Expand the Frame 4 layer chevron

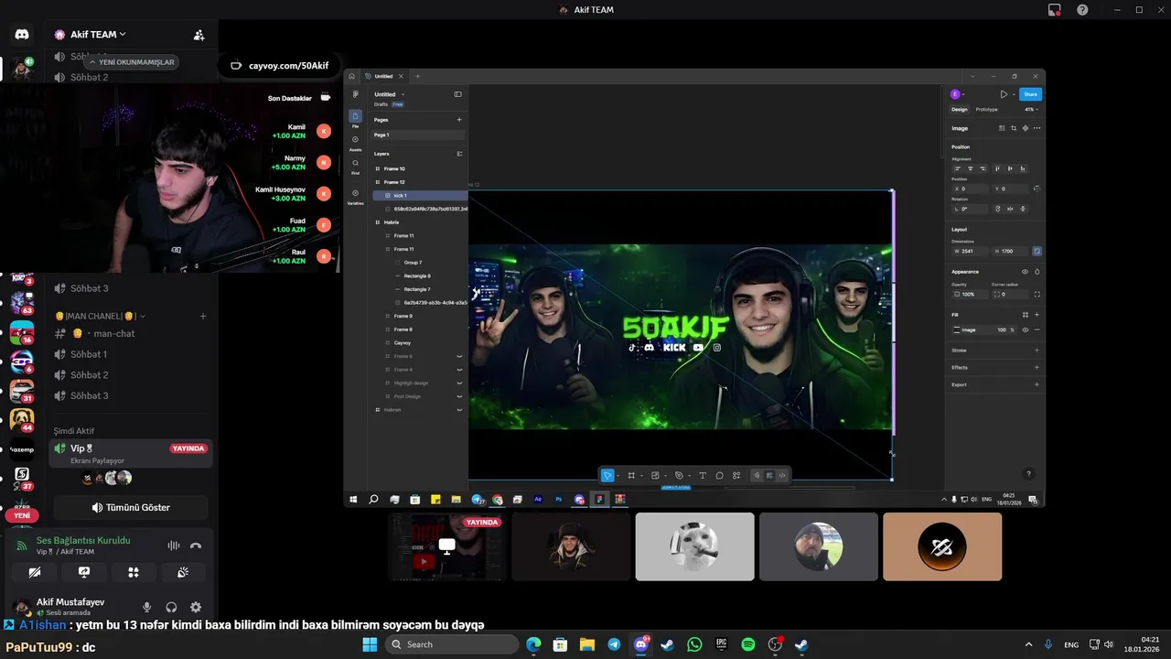pos(459,370)
